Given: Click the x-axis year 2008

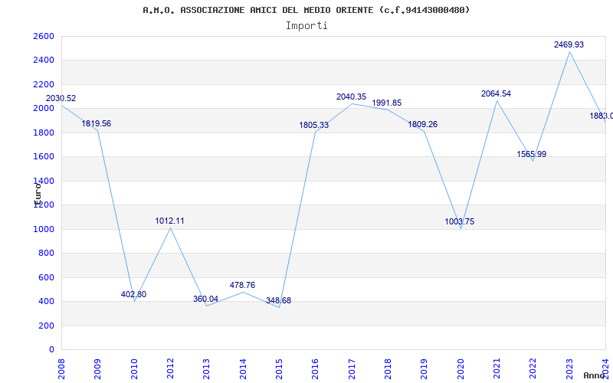Looking at the screenshot, I should point(61,368).
